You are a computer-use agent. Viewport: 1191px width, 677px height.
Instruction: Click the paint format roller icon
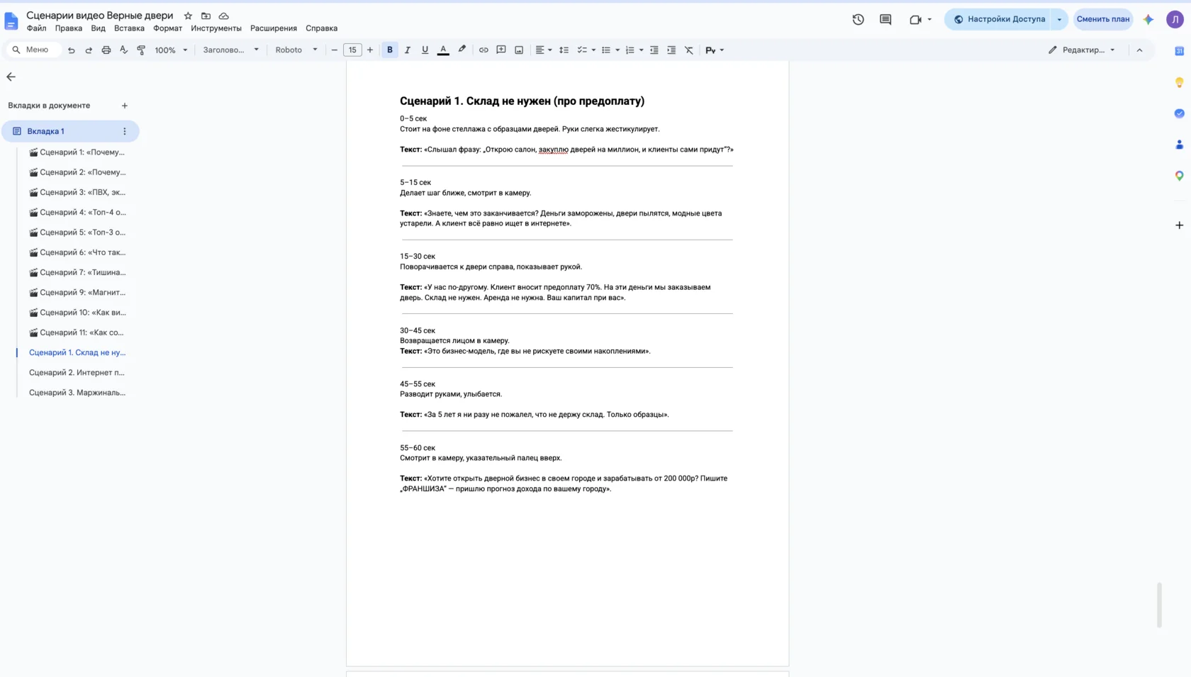click(141, 50)
